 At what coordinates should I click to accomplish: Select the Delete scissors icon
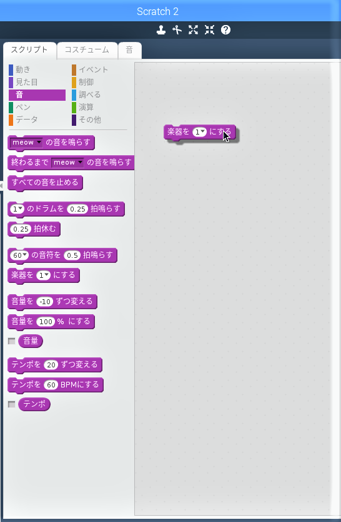click(x=177, y=30)
